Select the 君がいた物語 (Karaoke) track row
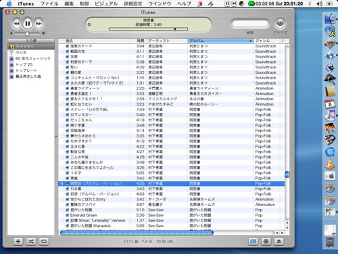 click(x=172, y=226)
